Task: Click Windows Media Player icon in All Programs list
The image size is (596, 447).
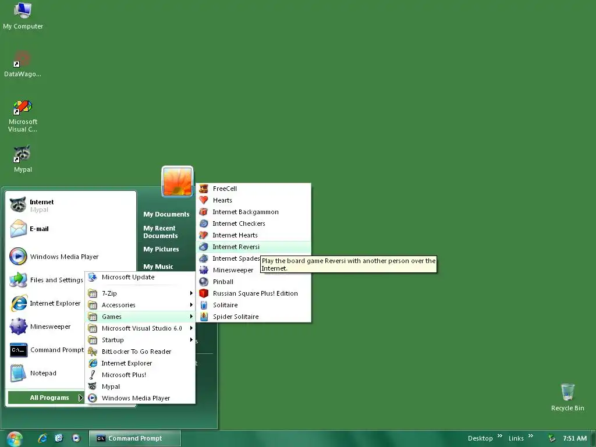Action: (93, 398)
